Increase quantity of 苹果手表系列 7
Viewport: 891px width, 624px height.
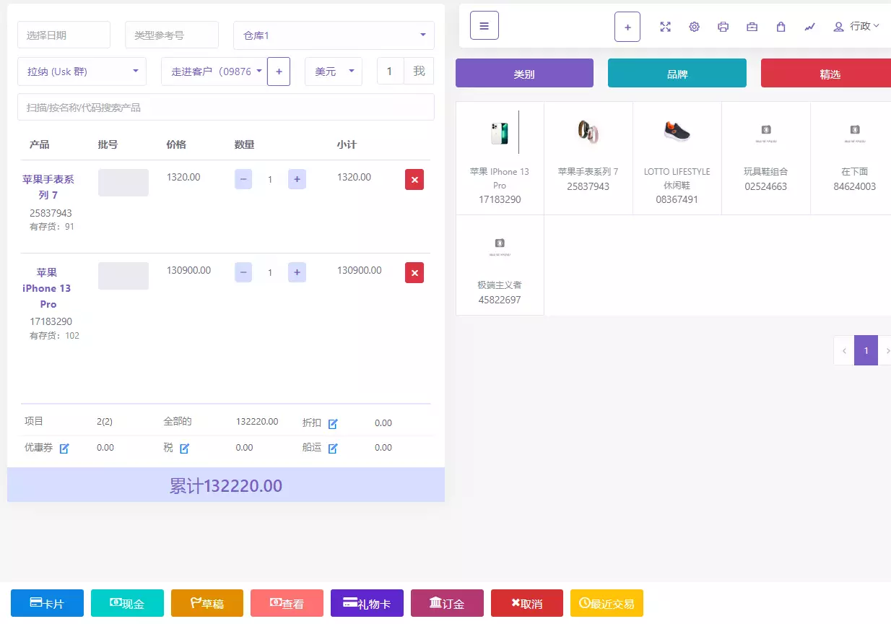(x=297, y=179)
